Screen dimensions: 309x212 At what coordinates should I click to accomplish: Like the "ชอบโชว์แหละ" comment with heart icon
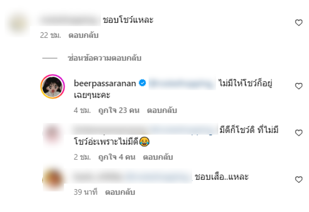(x=299, y=23)
